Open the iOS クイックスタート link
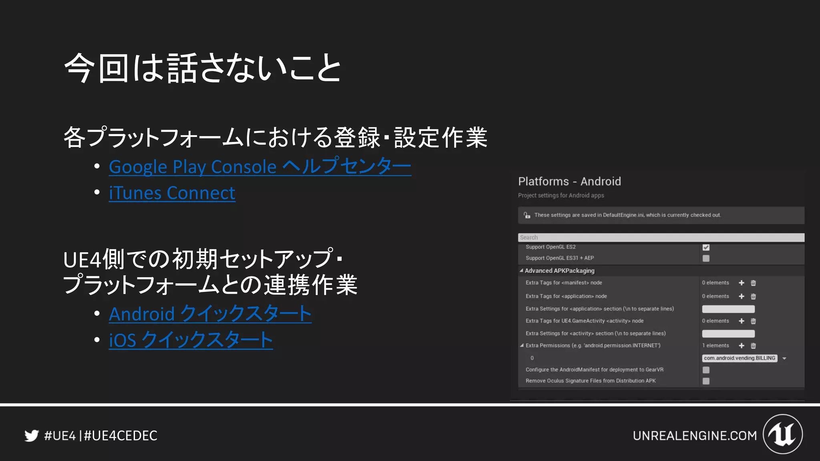Image resolution: width=820 pixels, height=461 pixels. pyautogui.click(x=191, y=340)
